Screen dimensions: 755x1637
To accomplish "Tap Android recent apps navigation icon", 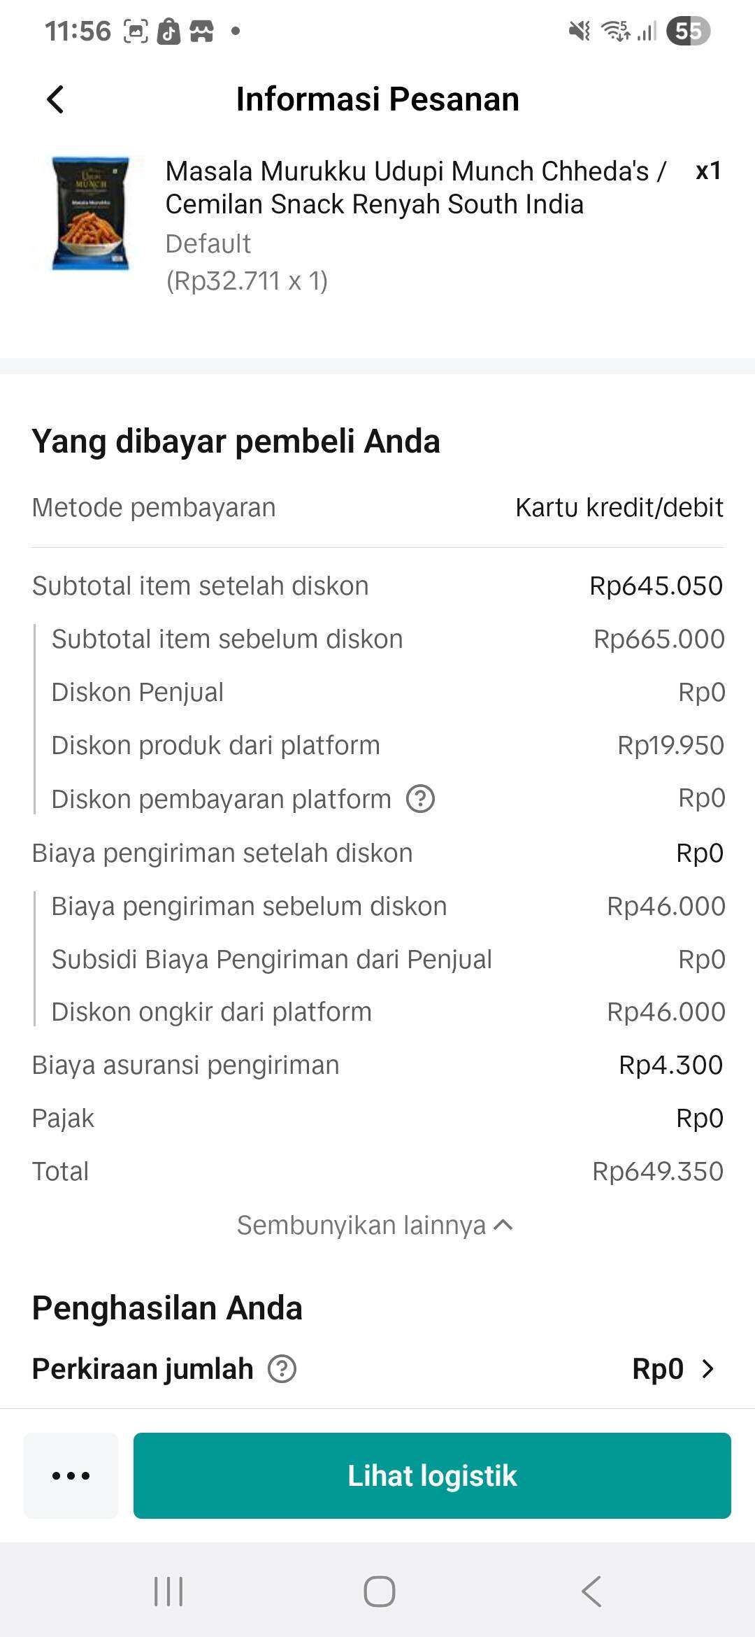I will click(168, 1592).
